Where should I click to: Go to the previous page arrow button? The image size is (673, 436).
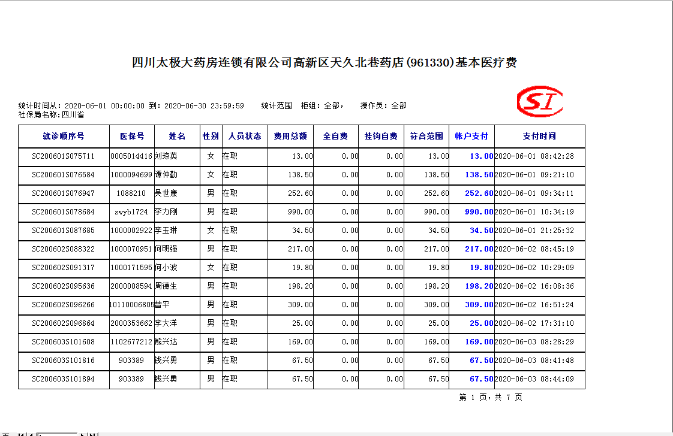(31, 434)
